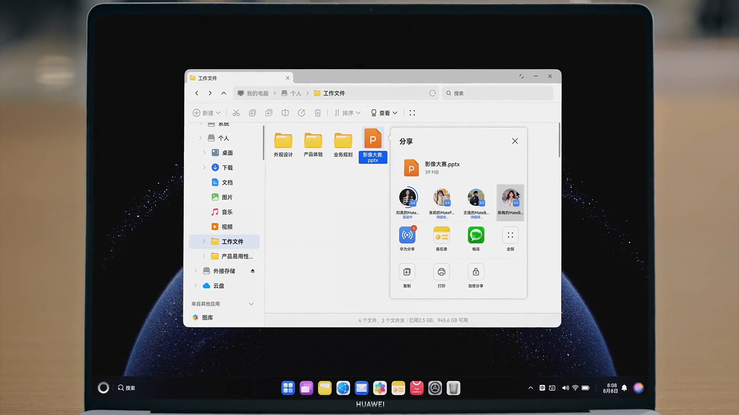This screenshot has width=739, height=415.
Task: Click the Delete (trash) icon in toolbar
Action: coord(318,113)
